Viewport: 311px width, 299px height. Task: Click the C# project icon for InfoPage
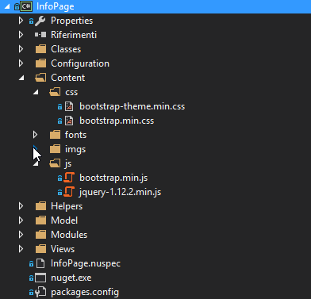tap(26, 6)
